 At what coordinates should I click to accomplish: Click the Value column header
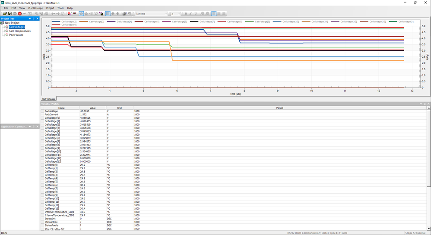[92, 108]
